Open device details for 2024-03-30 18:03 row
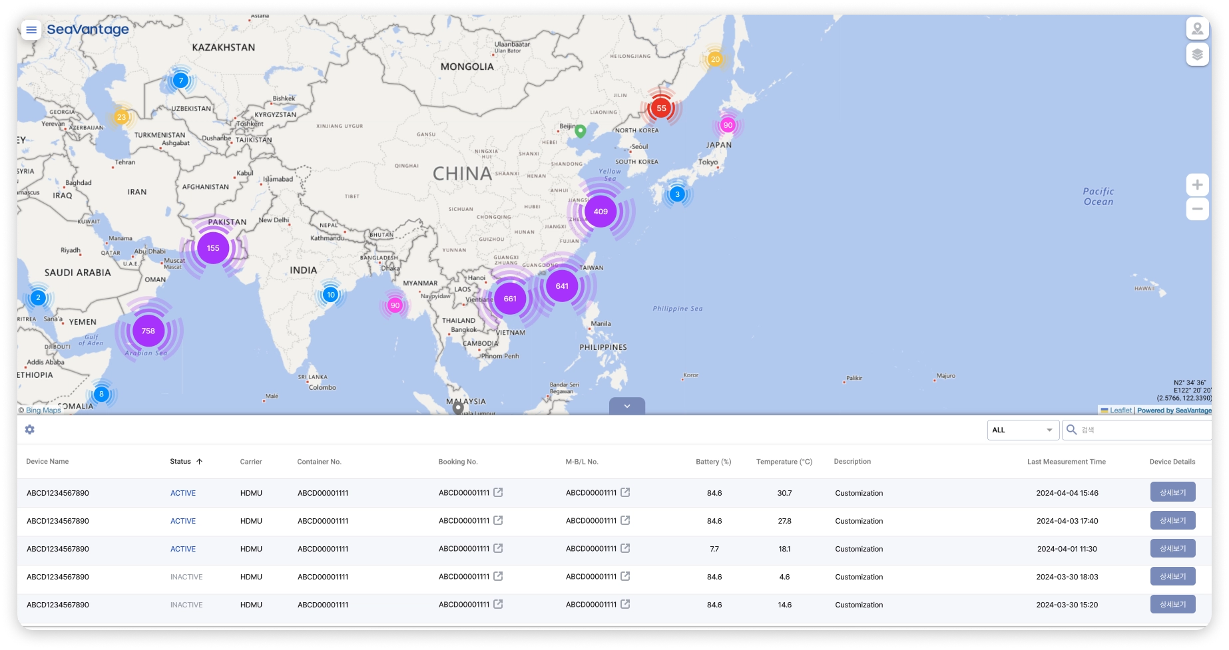1229x650 pixels. point(1172,576)
